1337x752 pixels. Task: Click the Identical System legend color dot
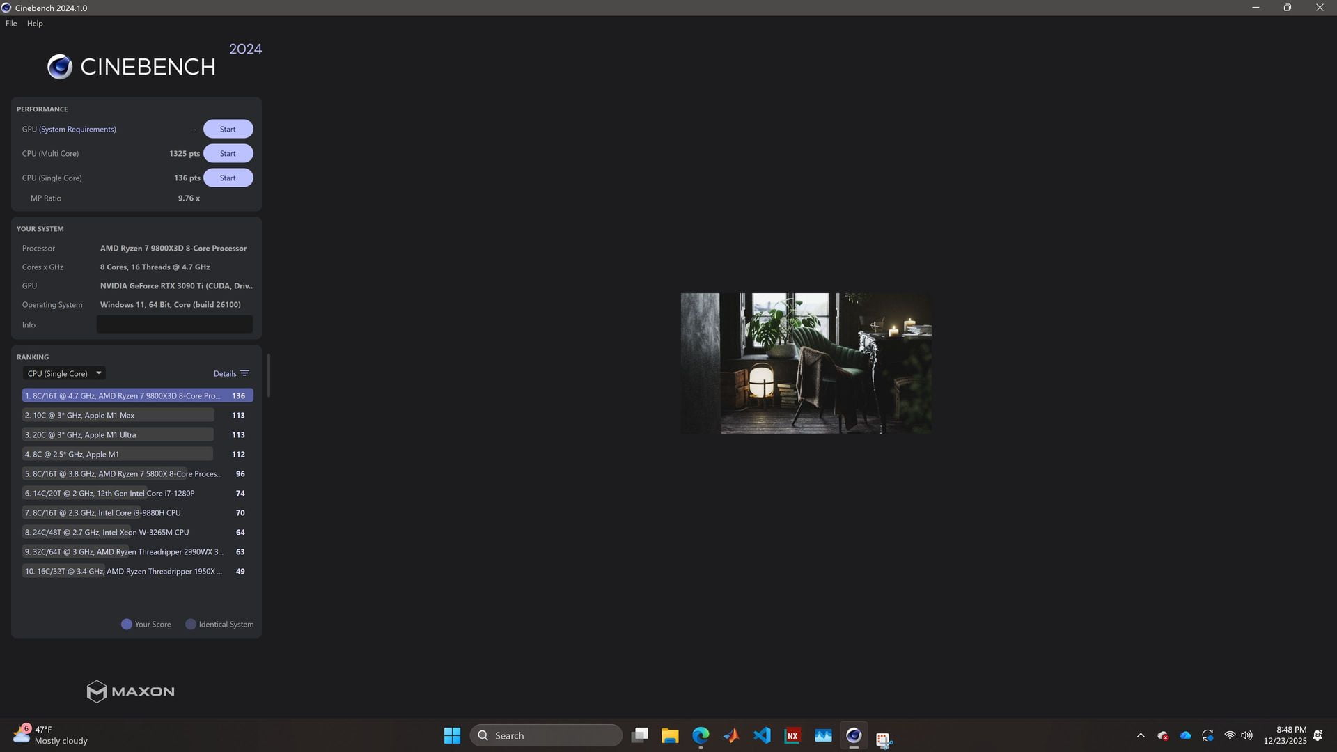click(191, 624)
